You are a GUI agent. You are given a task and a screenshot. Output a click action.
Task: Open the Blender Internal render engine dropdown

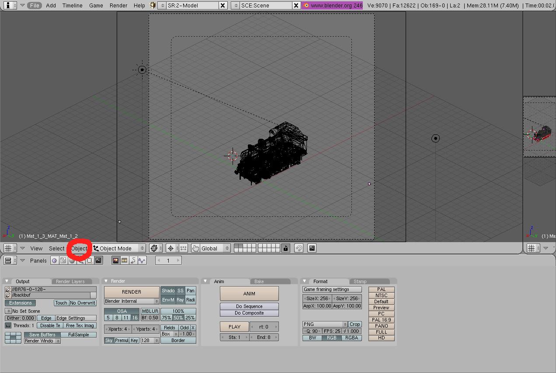[132, 301]
